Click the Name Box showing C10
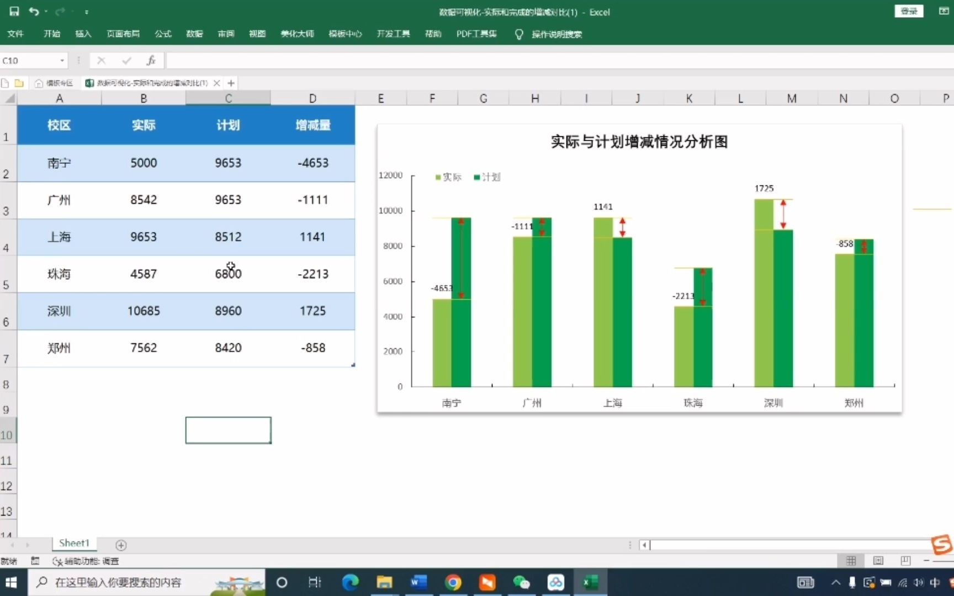The image size is (954, 596). click(29, 61)
